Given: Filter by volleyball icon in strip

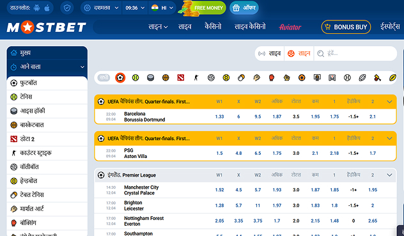Looking at the screenshot, I should pos(211,77).
